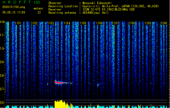
Task: Click the HROFFT 1.0.0 title text
Action: 21,2
